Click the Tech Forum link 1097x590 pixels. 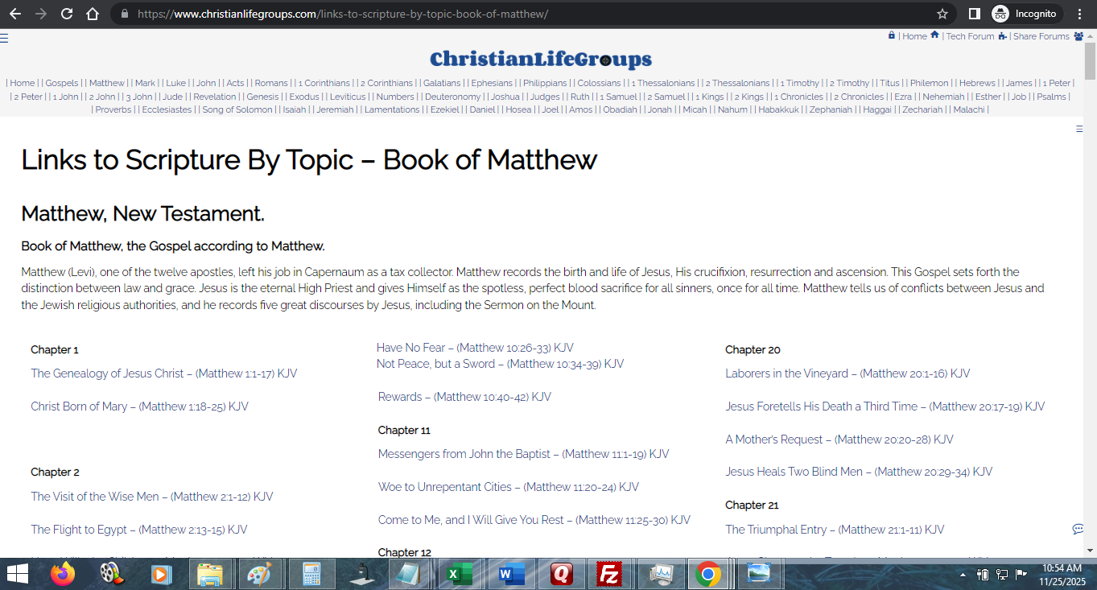click(x=970, y=36)
